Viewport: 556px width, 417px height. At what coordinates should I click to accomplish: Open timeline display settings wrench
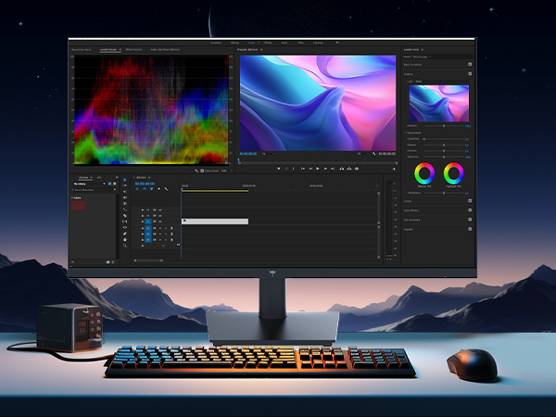[166, 189]
